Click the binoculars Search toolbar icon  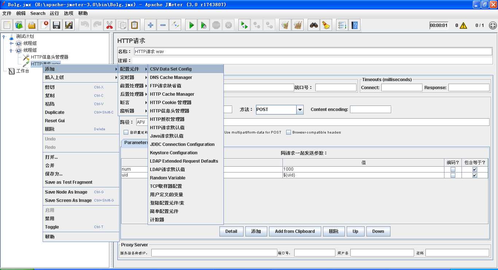[x=314, y=25]
